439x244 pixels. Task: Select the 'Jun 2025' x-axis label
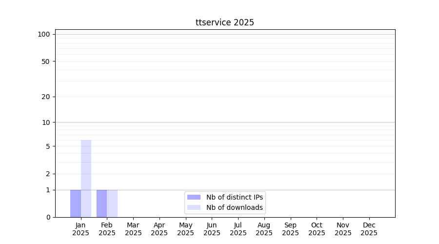212,229
